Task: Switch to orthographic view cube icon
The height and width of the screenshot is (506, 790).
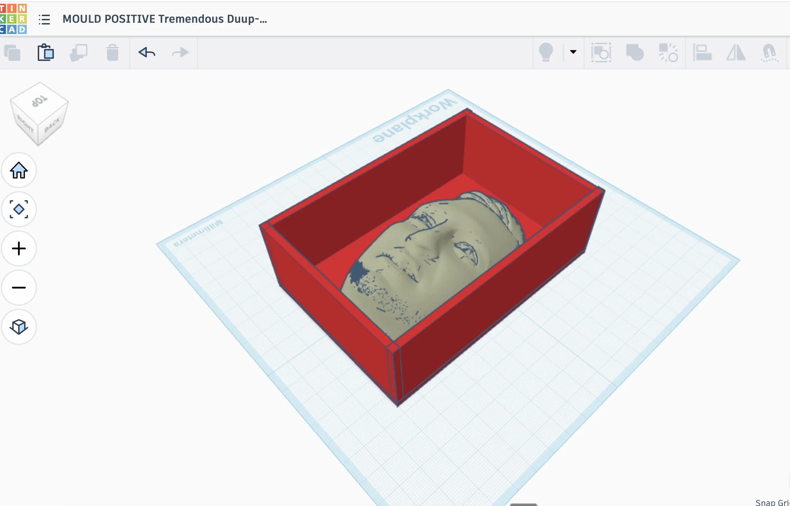Action: [19, 327]
